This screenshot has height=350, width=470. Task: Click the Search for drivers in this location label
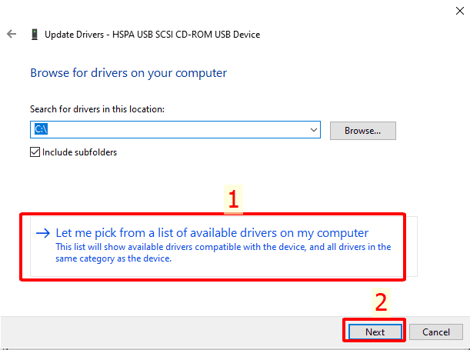pos(97,109)
